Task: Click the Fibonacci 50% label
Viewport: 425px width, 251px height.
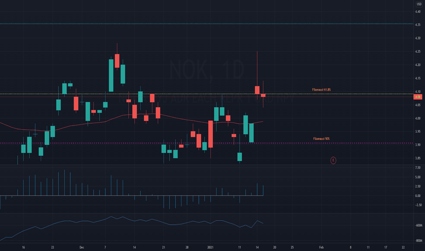Action: point(321,139)
